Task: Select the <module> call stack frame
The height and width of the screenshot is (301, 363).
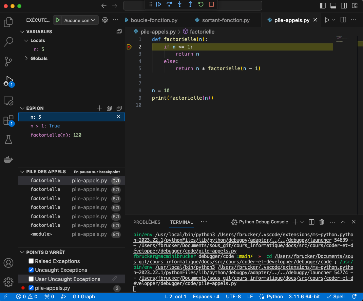Action: 41,234
